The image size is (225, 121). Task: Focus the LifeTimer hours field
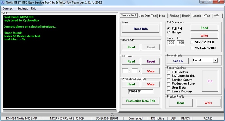(125, 71)
